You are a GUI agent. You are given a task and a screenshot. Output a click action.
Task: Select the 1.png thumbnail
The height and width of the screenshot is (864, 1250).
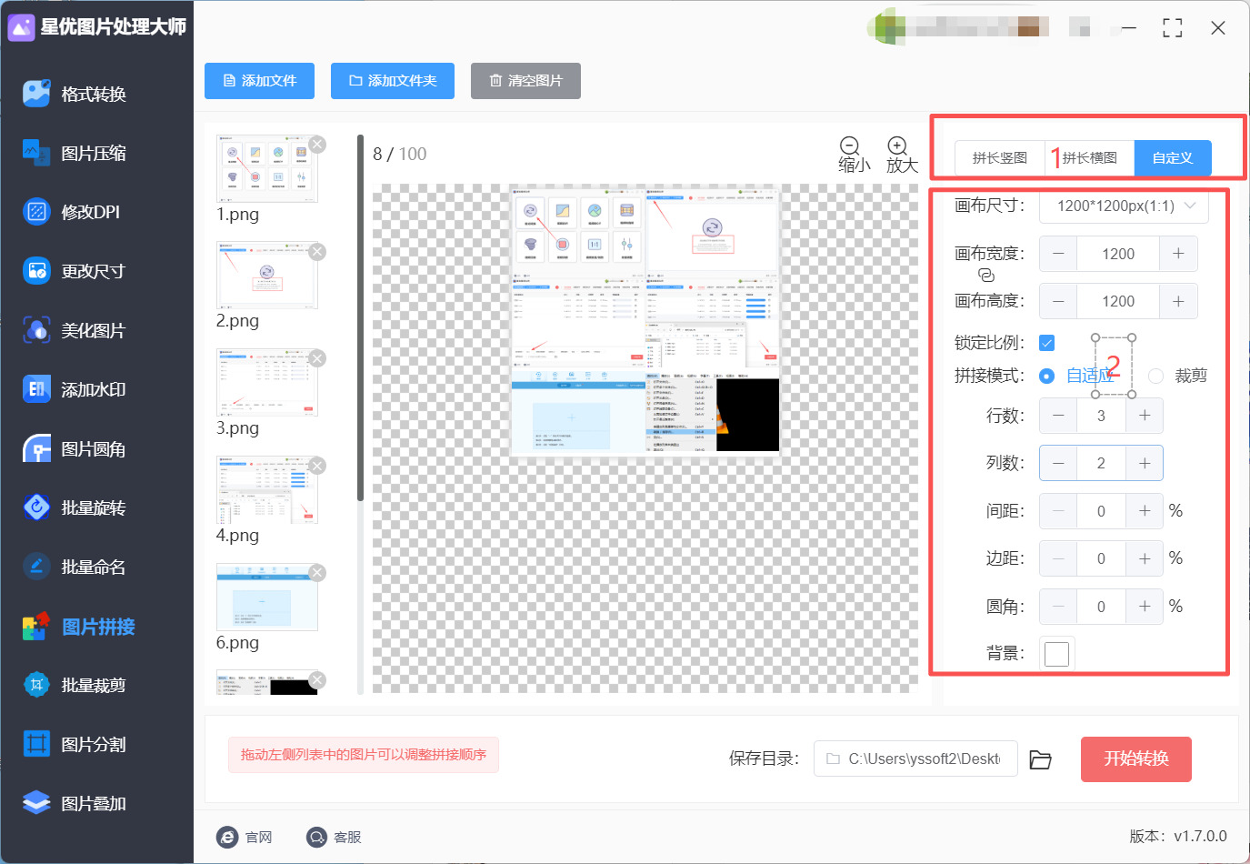(x=267, y=168)
